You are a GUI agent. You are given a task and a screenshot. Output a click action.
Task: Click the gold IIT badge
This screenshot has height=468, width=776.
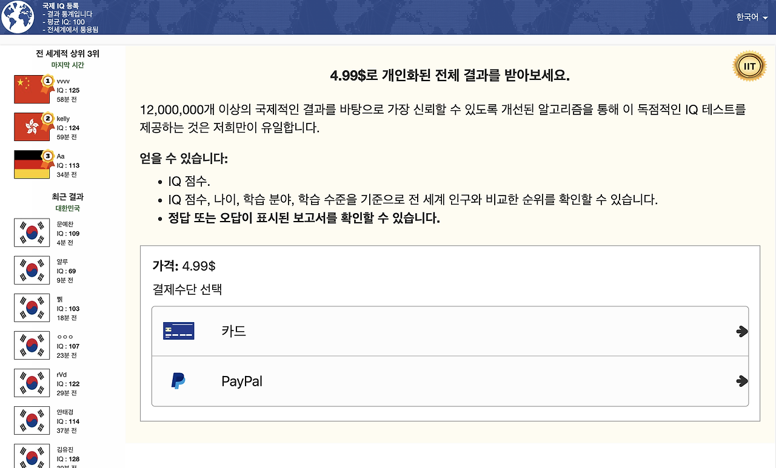point(749,65)
